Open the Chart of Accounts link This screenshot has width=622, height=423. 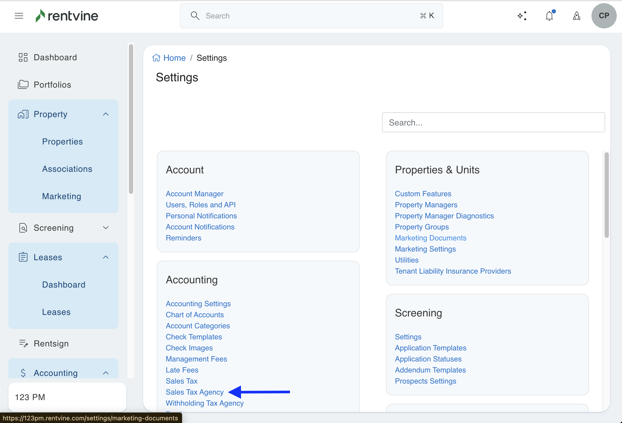[195, 315]
